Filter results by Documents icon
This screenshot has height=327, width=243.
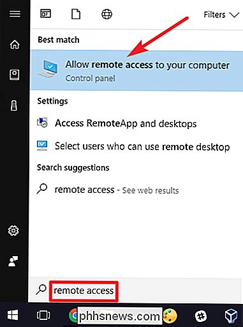pos(76,14)
